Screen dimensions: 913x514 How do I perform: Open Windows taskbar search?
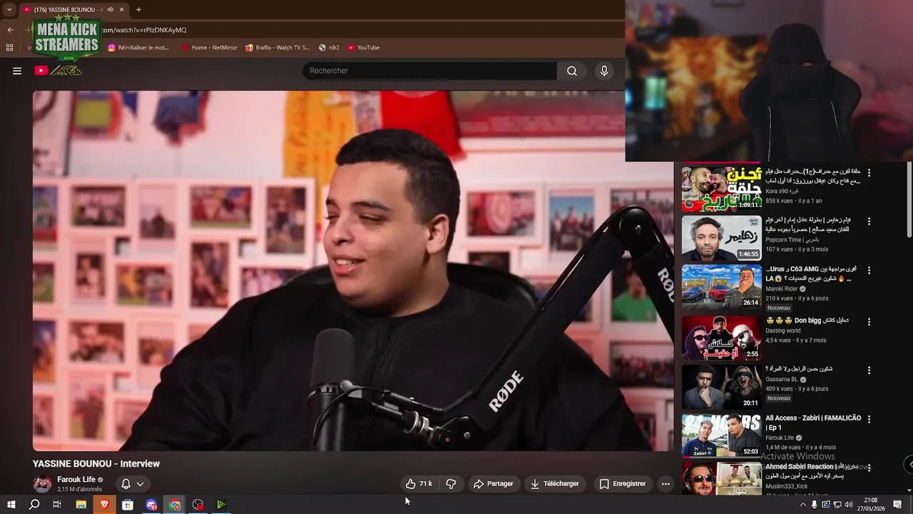[34, 505]
